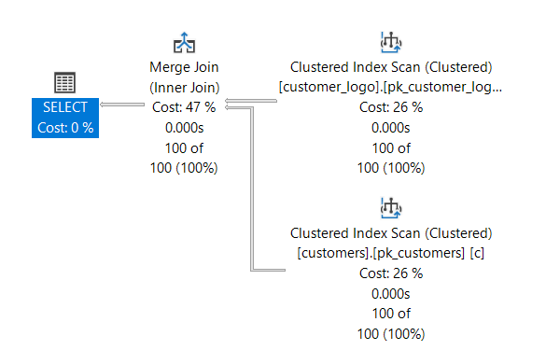Viewport: 546px width, 364px height.
Task: Select arrow between Merge Join and SELECT
Action: tap(122, 105)
